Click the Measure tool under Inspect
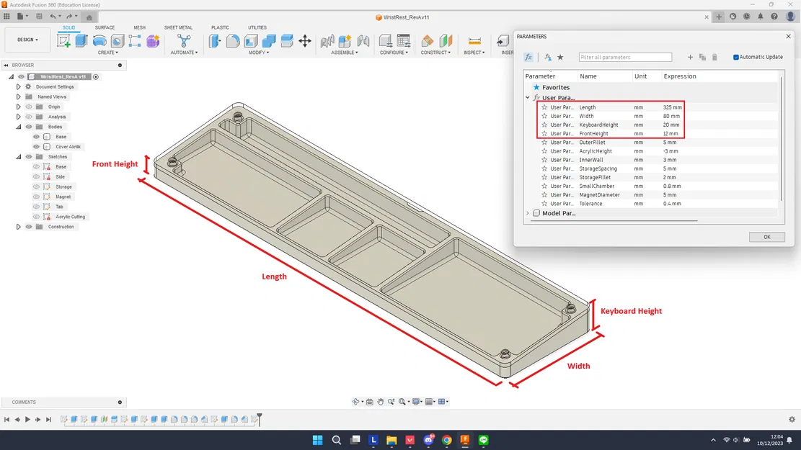 (x=474, y=40)
